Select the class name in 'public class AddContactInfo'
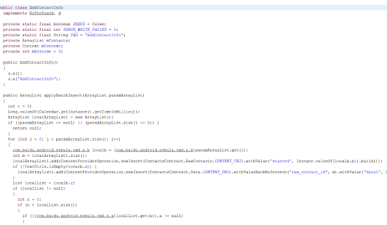Screen dimensions: 387x225 click(46, 8)
